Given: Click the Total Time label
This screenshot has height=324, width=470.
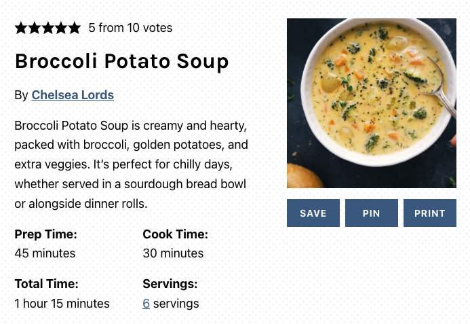Looking at the screenshot, I should click(46, 284).
